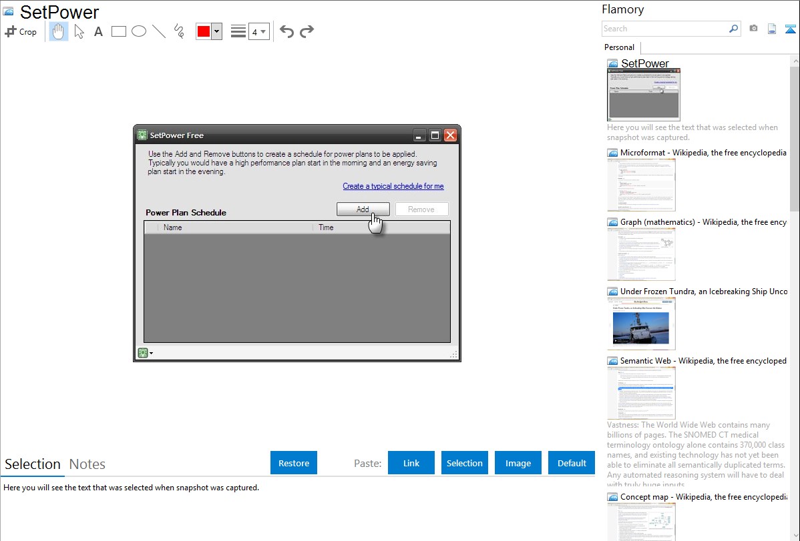Image resolution: width=800 pixels, height=541 pixels.
Task: Click the Selection paste button
Action: pos(465,463)
